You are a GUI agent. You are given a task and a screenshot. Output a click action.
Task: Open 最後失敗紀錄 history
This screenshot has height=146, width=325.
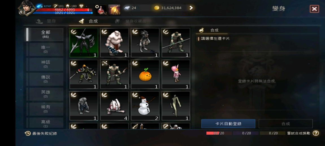click(41, 133)
